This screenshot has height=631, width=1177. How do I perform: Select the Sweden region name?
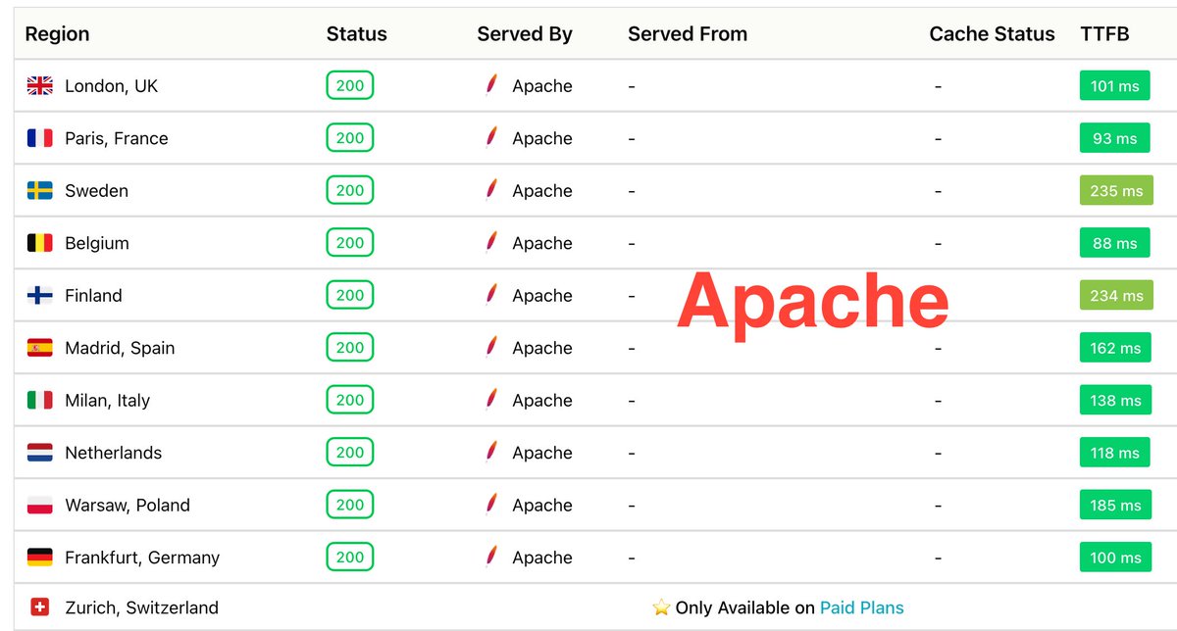point(96,191)
